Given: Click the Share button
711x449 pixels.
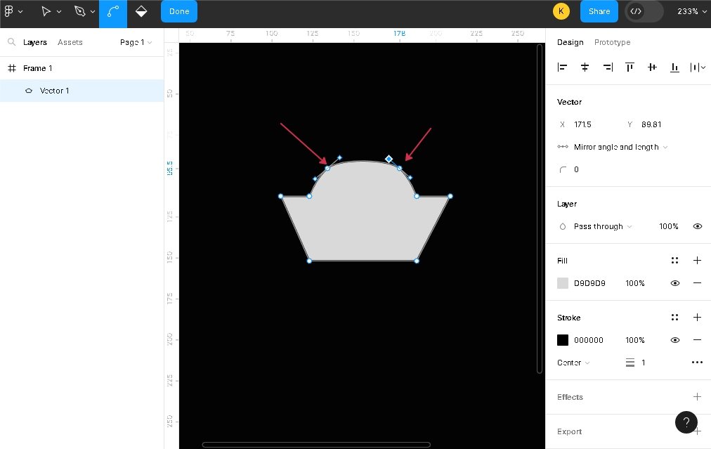Looking at the screenshot, I should [599, 11].
